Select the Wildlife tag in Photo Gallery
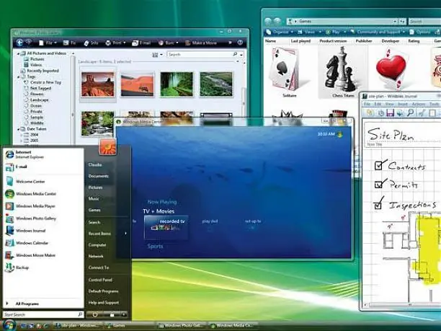 tap(37, 123)
